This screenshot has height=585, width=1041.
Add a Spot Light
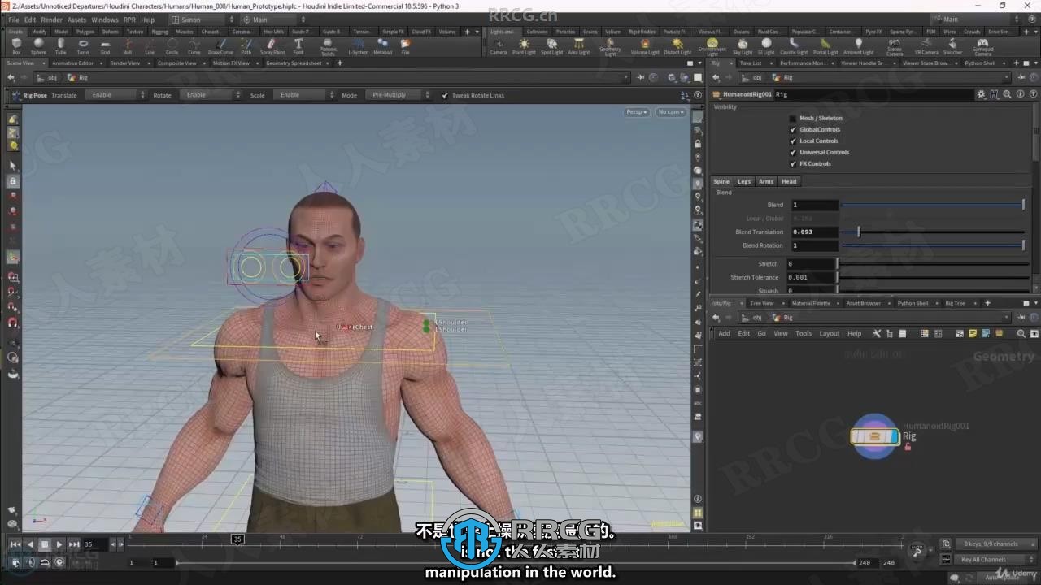pyautogui.click(x=551, y=46)
